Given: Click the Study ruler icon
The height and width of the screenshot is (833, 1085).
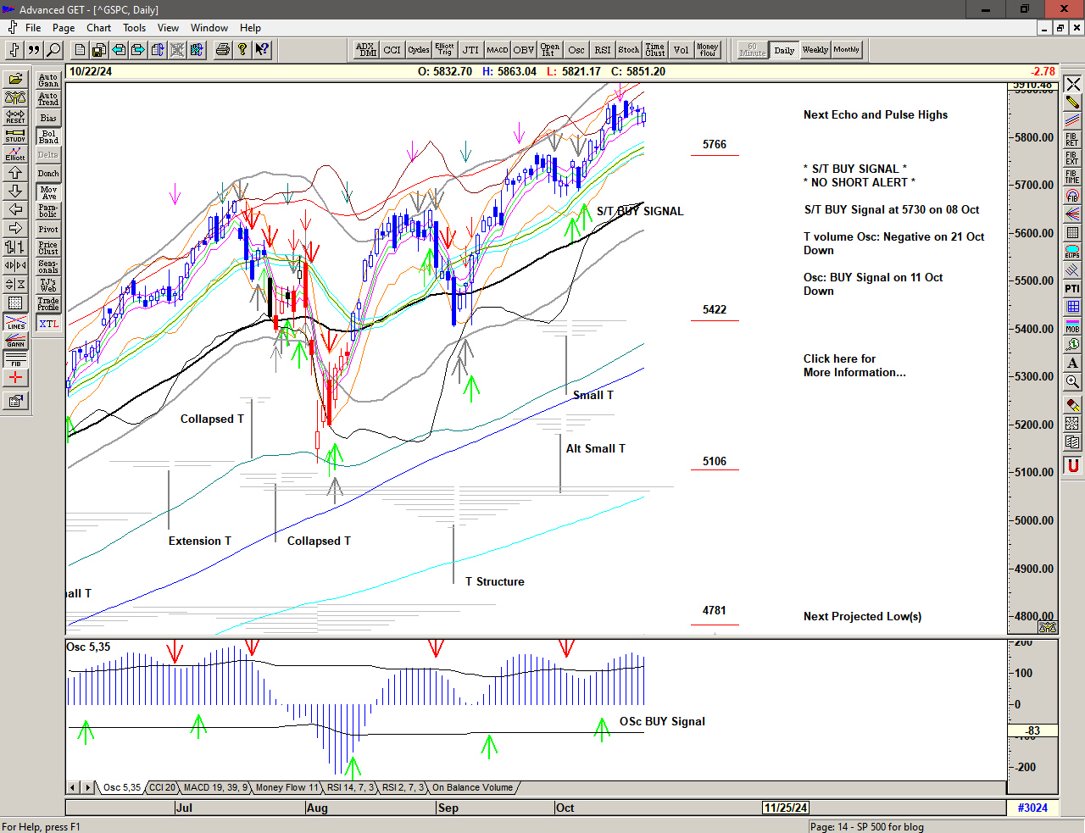Looking at the screenshot, I should [15, 135].
